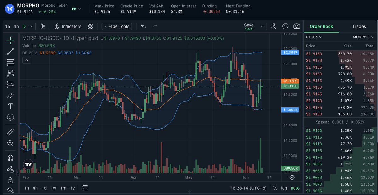Click the MORPHO butterfly token logo
Viewport: 378px width, 195px height.
(x=10, y=9)
